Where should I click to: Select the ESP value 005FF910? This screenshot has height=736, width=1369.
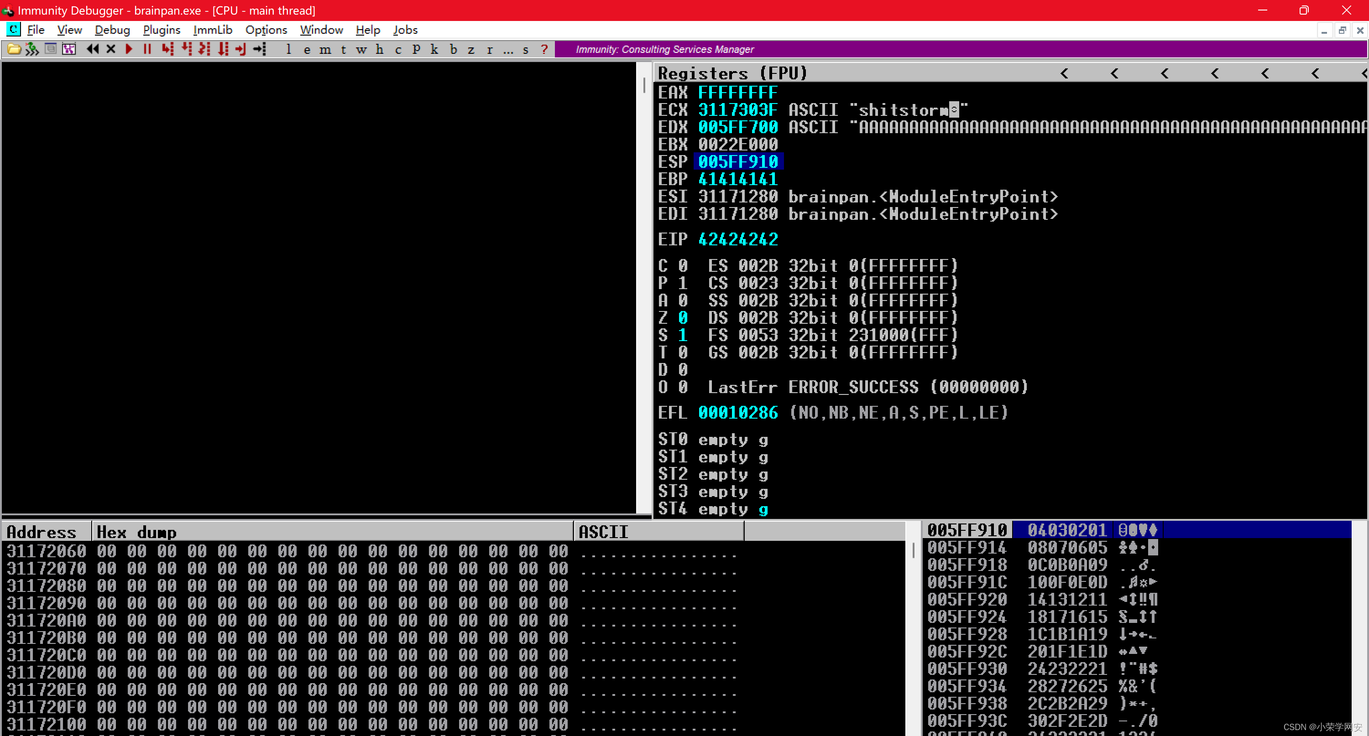pyautogui.click(x=737, y=162)
